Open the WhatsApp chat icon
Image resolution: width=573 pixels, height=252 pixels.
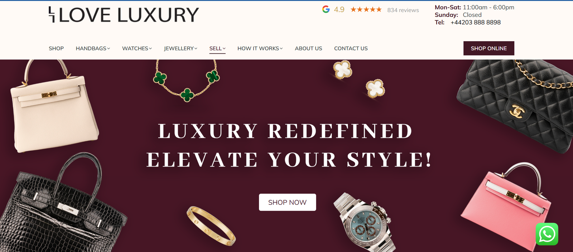point(547,234)
